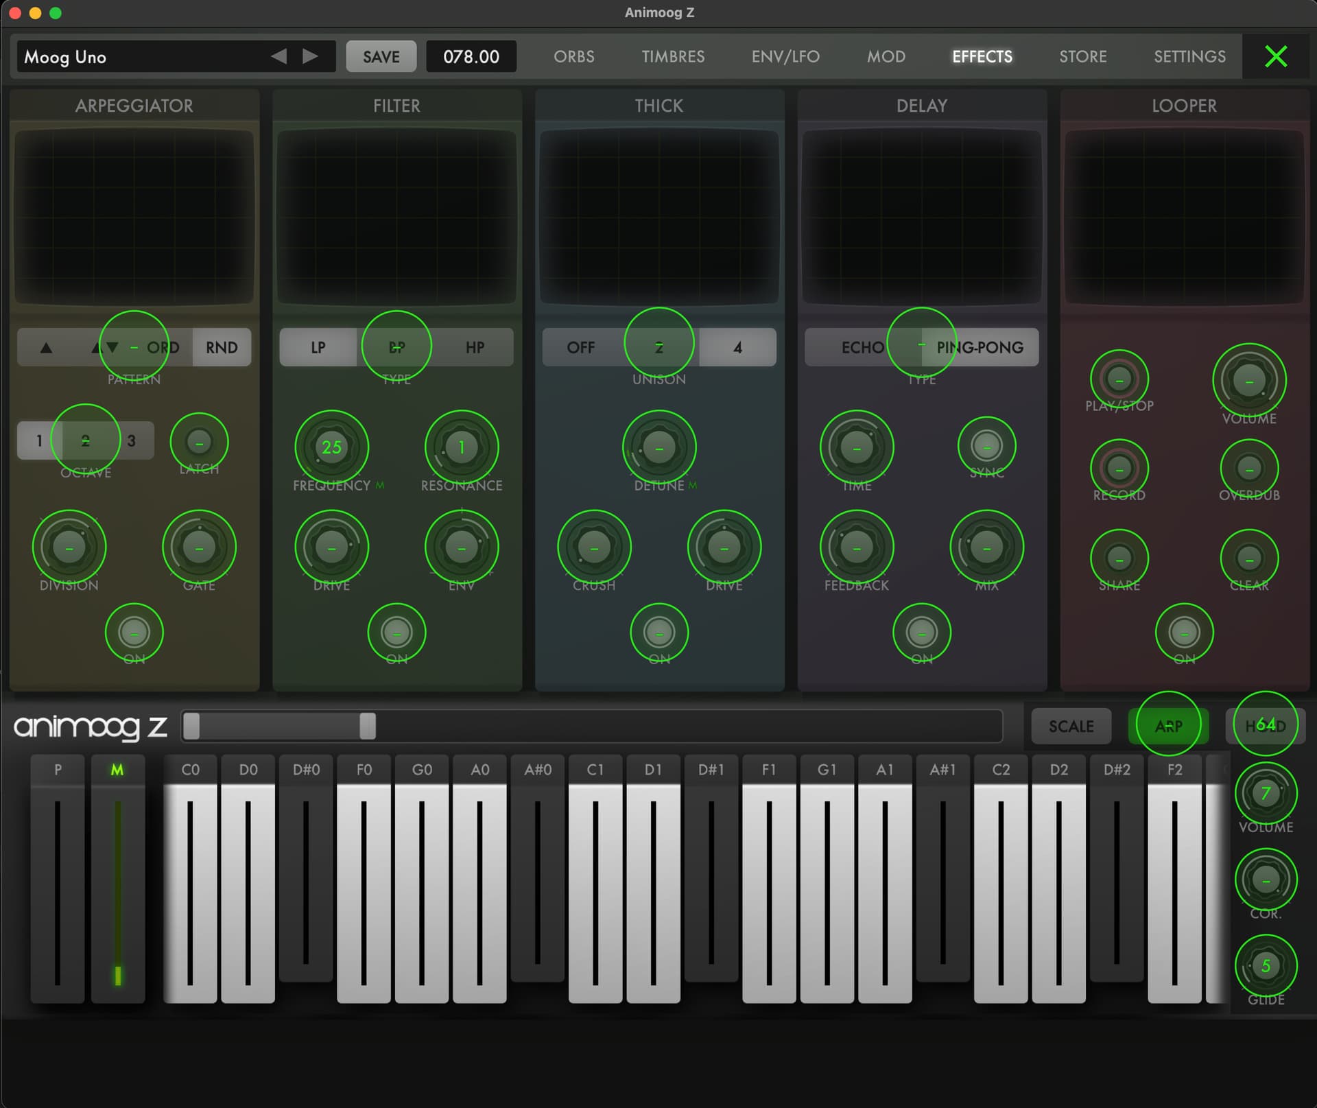This screenshot has width=1317, height=1108.
Task: Toggle the ARP keyboard button
Action: point(1168,726)
